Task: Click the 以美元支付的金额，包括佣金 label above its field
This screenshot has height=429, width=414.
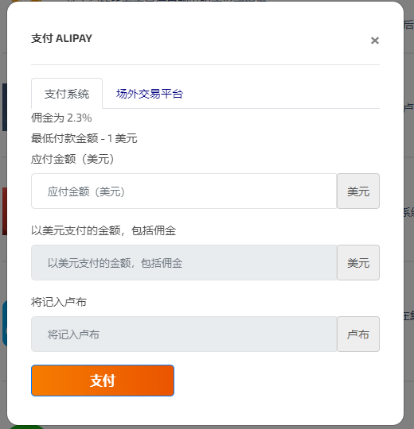Action: click(103, 230)
